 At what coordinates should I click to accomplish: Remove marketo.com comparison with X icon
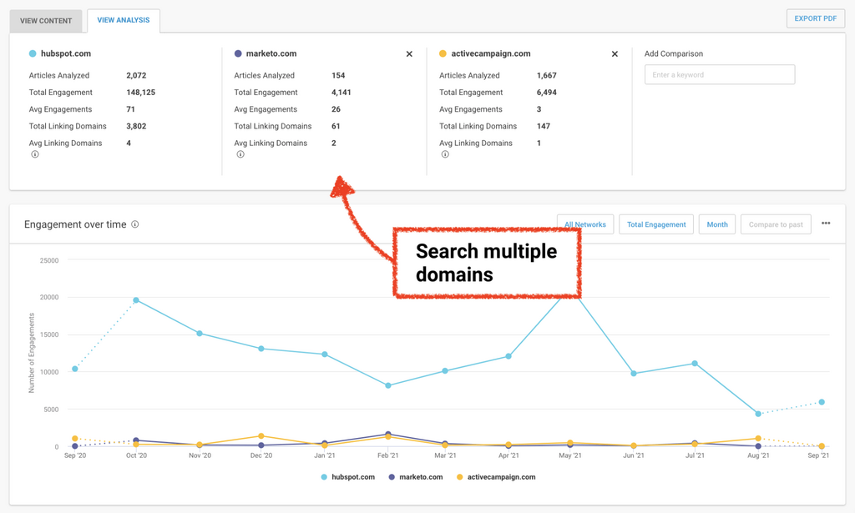[x=409, y=54]
